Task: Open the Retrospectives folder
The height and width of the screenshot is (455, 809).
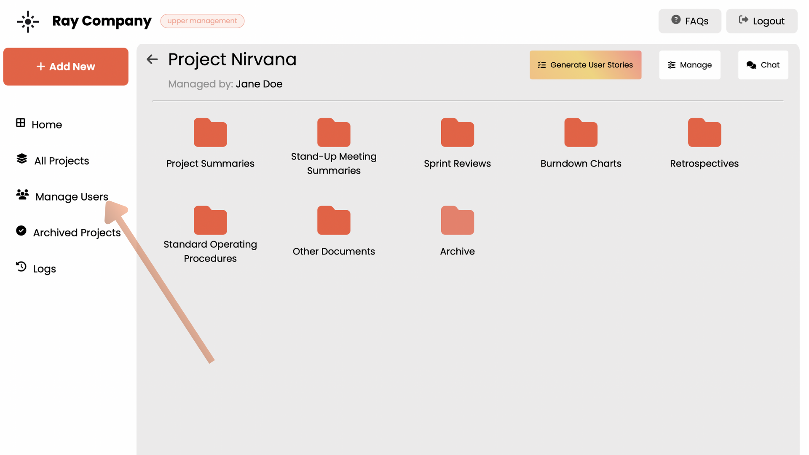Action: [704, 133]
